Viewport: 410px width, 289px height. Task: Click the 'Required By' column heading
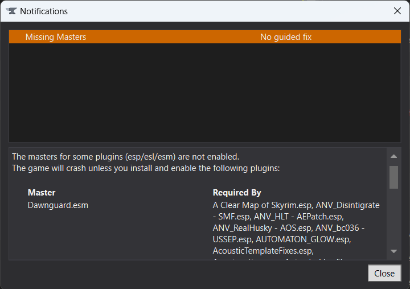pyautogui.click(x=237, y=193)
